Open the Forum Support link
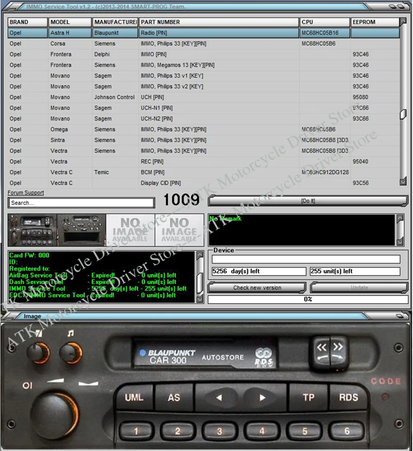Viewport: 413px width, 451px height. (x=26, y=193)
